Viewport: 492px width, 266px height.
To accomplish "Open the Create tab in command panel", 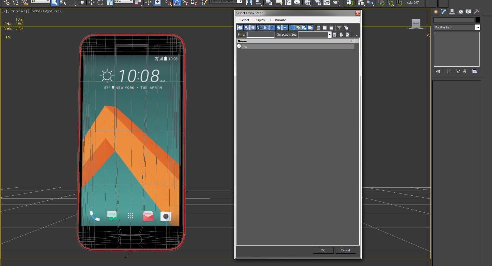I will (436, 12).
